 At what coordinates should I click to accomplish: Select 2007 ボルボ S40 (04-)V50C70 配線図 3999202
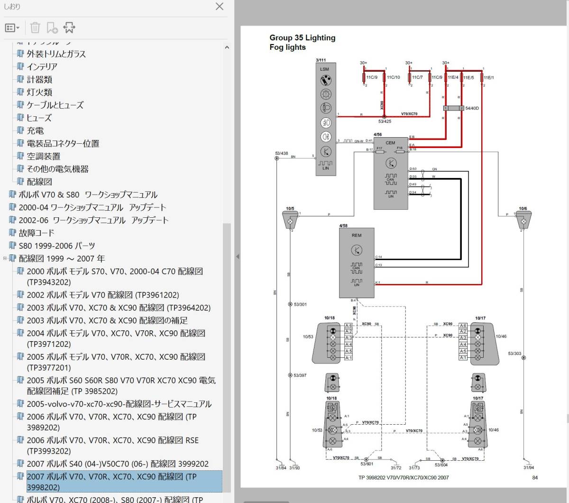click(x=117, y=464)
